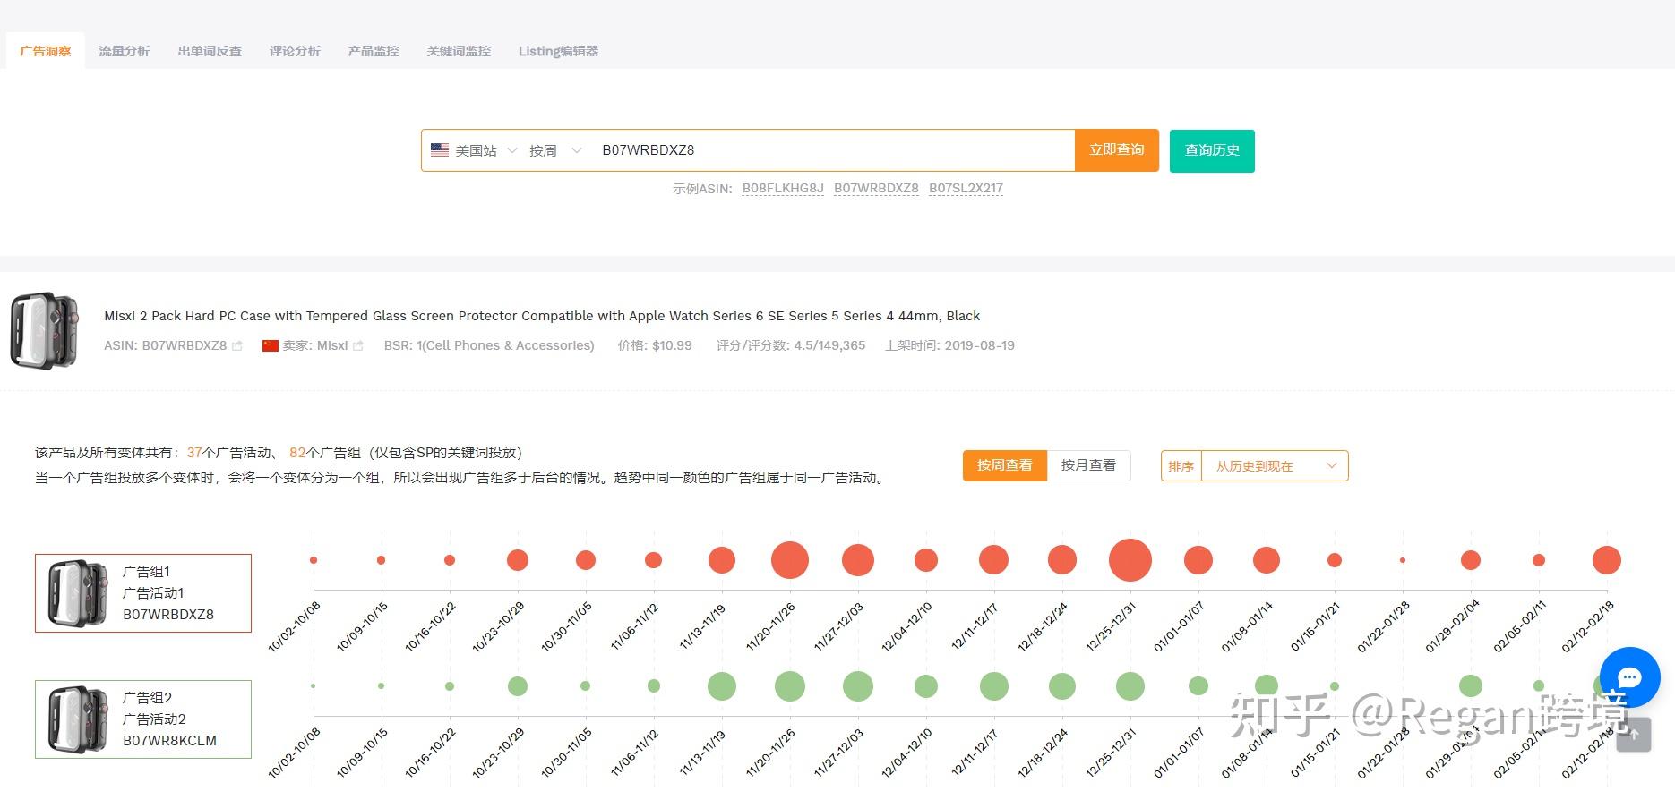Toggle 按月查看 view
The image size is (1675, 791).
click(1088, 465)
